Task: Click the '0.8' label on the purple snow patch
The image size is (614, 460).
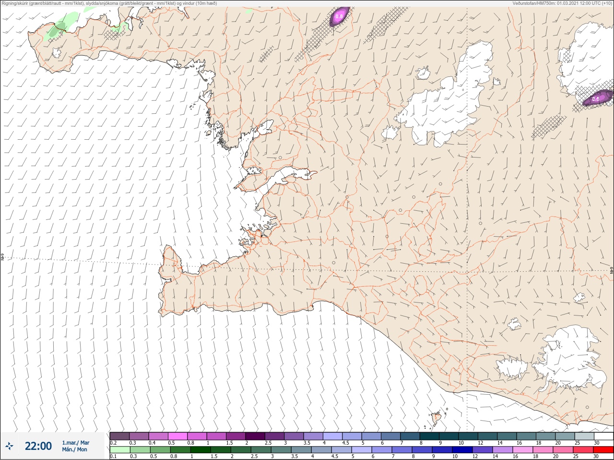Action: click(x=339, y=16)
